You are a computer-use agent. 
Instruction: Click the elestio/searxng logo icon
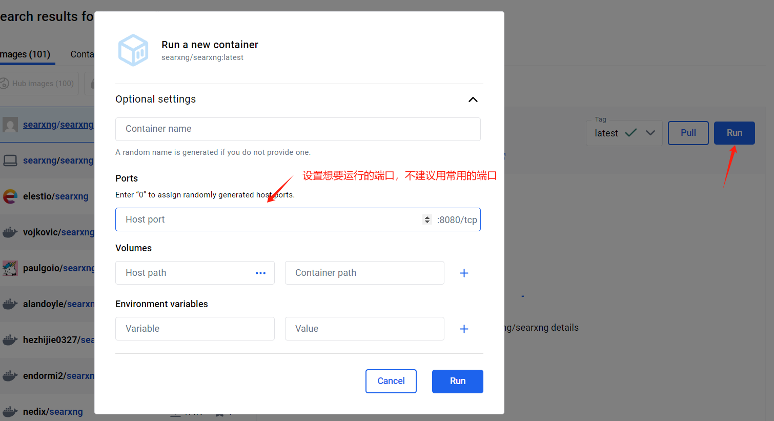[10, 196]
